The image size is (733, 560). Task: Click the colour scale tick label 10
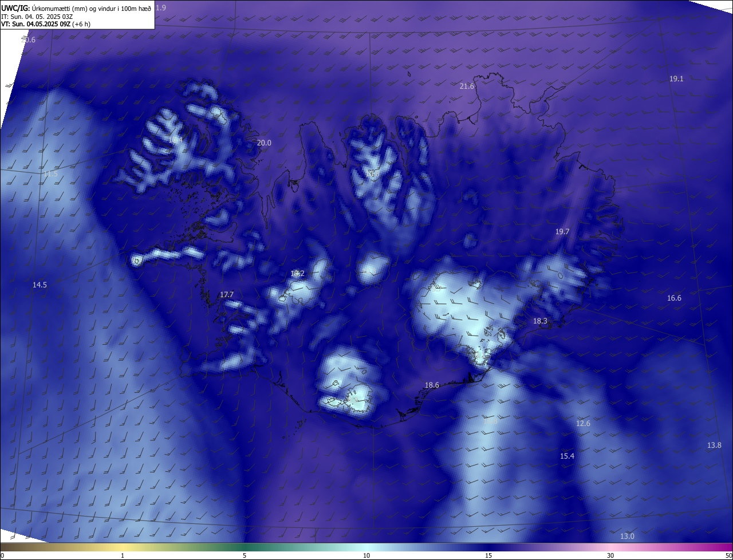(x=366, y=555)
